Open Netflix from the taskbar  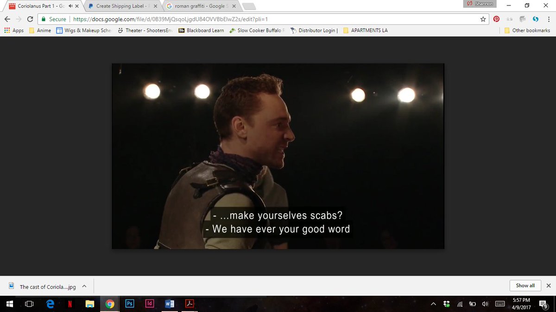coord(70,304)
